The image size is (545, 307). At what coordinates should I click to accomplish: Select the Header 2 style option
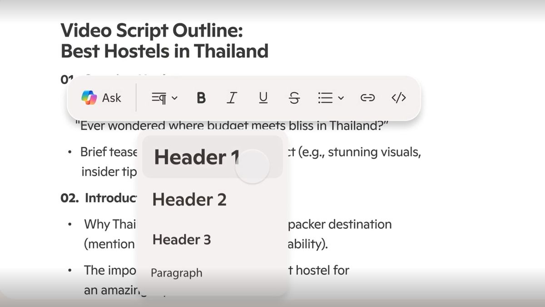pos(189,200)
